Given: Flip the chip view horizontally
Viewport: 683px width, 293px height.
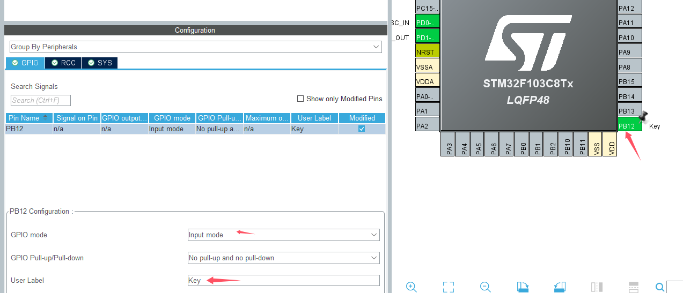Looking at the screenshot, I should click(x=597, y=287).
